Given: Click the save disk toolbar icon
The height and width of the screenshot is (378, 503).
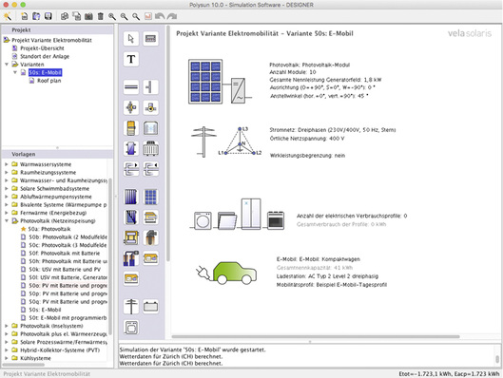Looking at the screenshot, I should tap(48, 16).
